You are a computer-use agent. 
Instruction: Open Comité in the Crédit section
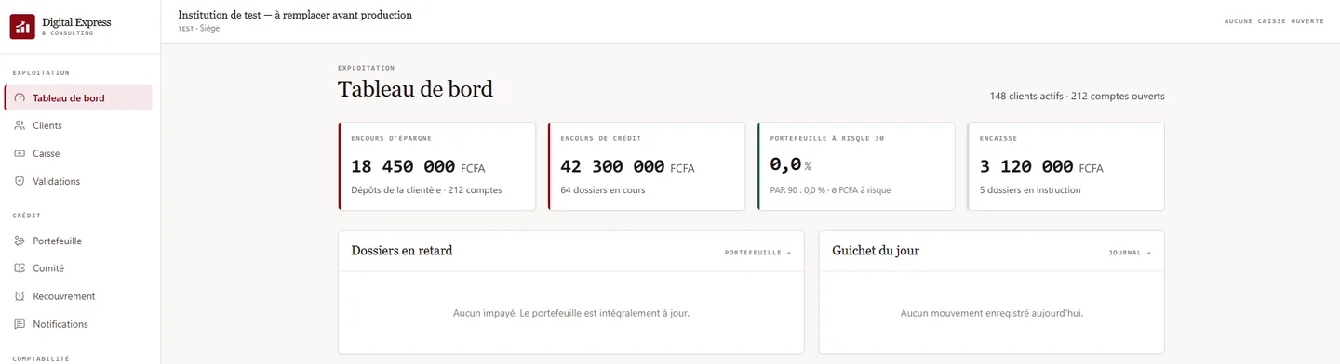click(78, 268)
